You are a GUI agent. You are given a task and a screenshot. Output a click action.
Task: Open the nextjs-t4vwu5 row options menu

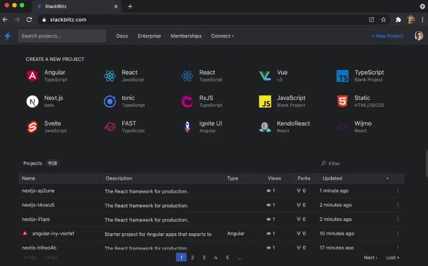pyautogui.click(x=397, y=205)
